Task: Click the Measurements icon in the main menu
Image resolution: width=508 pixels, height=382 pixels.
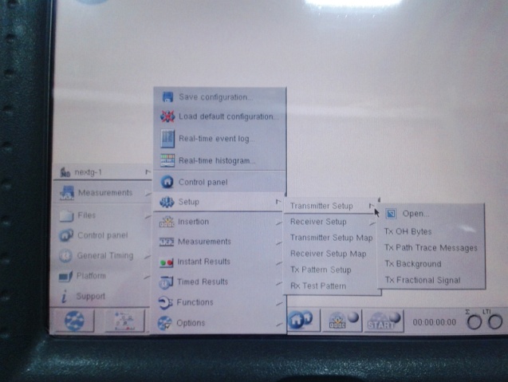Action: coord(67,193)
